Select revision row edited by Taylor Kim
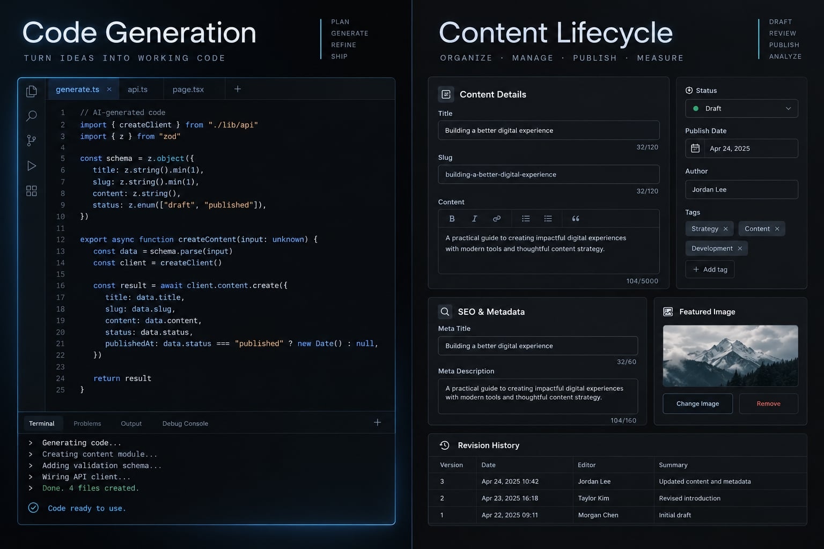Screen dimensions: 824x549 click(x=617, y=498)
